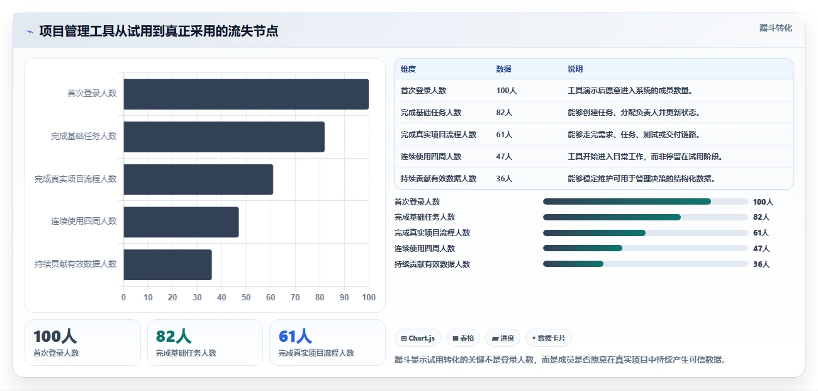Click the 说明 column header in the table
Screen dimensions: 818x391
[x=575, y=69]
